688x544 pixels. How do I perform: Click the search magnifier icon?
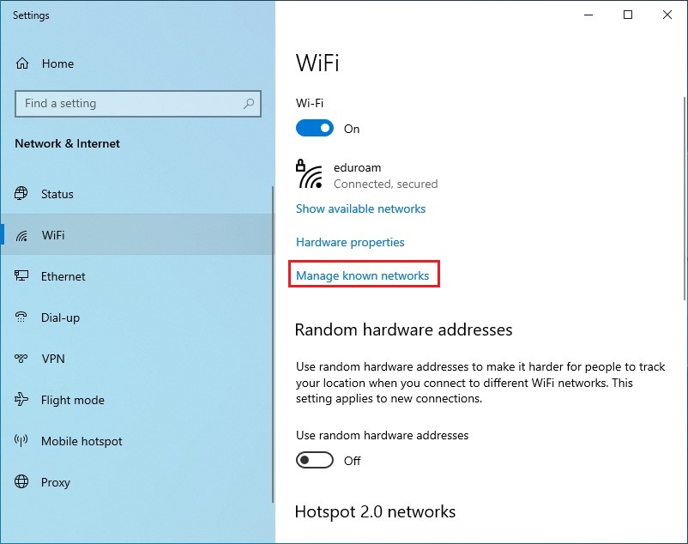(249, 104)
